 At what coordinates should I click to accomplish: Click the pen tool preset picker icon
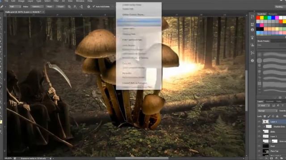(2, 7)
